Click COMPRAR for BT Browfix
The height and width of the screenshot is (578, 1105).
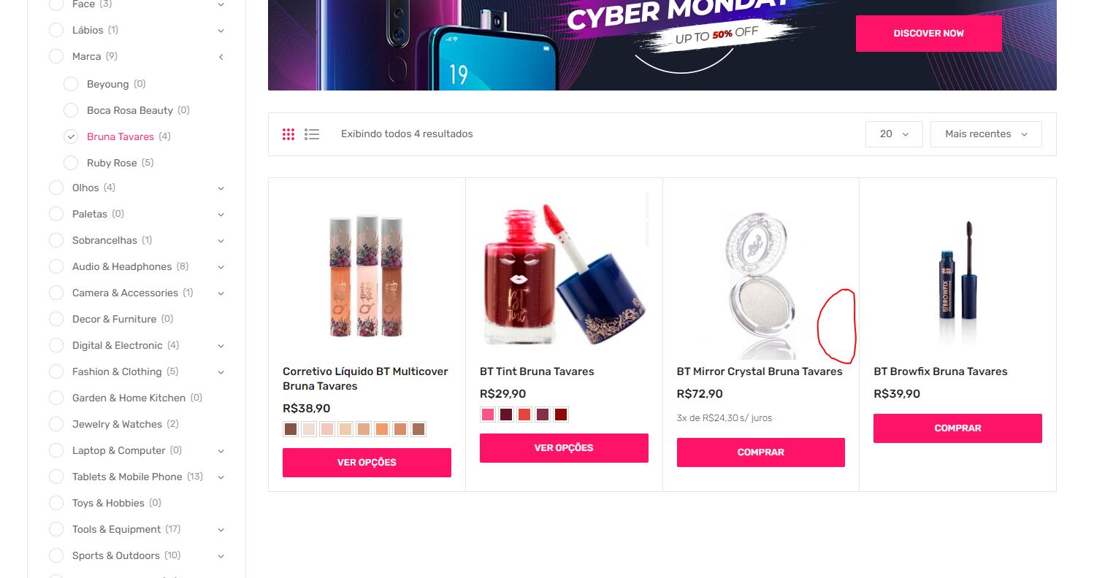[957, 428]
